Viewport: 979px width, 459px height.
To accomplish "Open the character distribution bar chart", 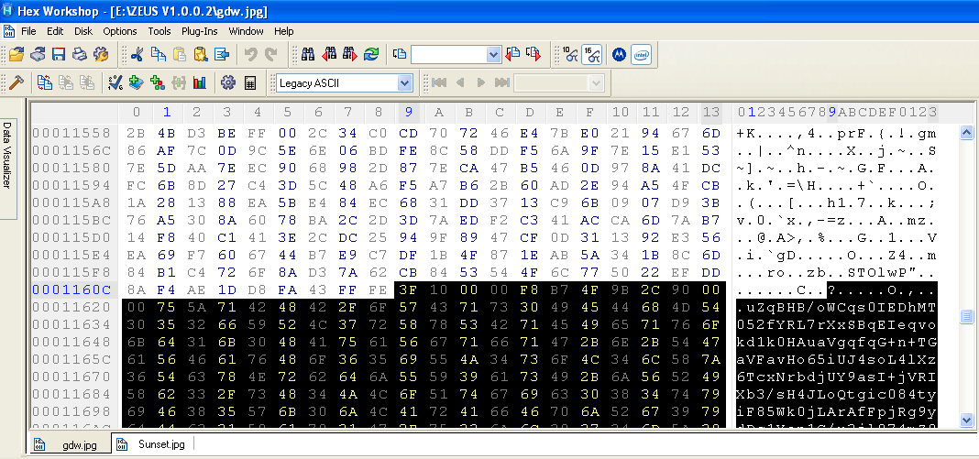I will click(200, 82).
